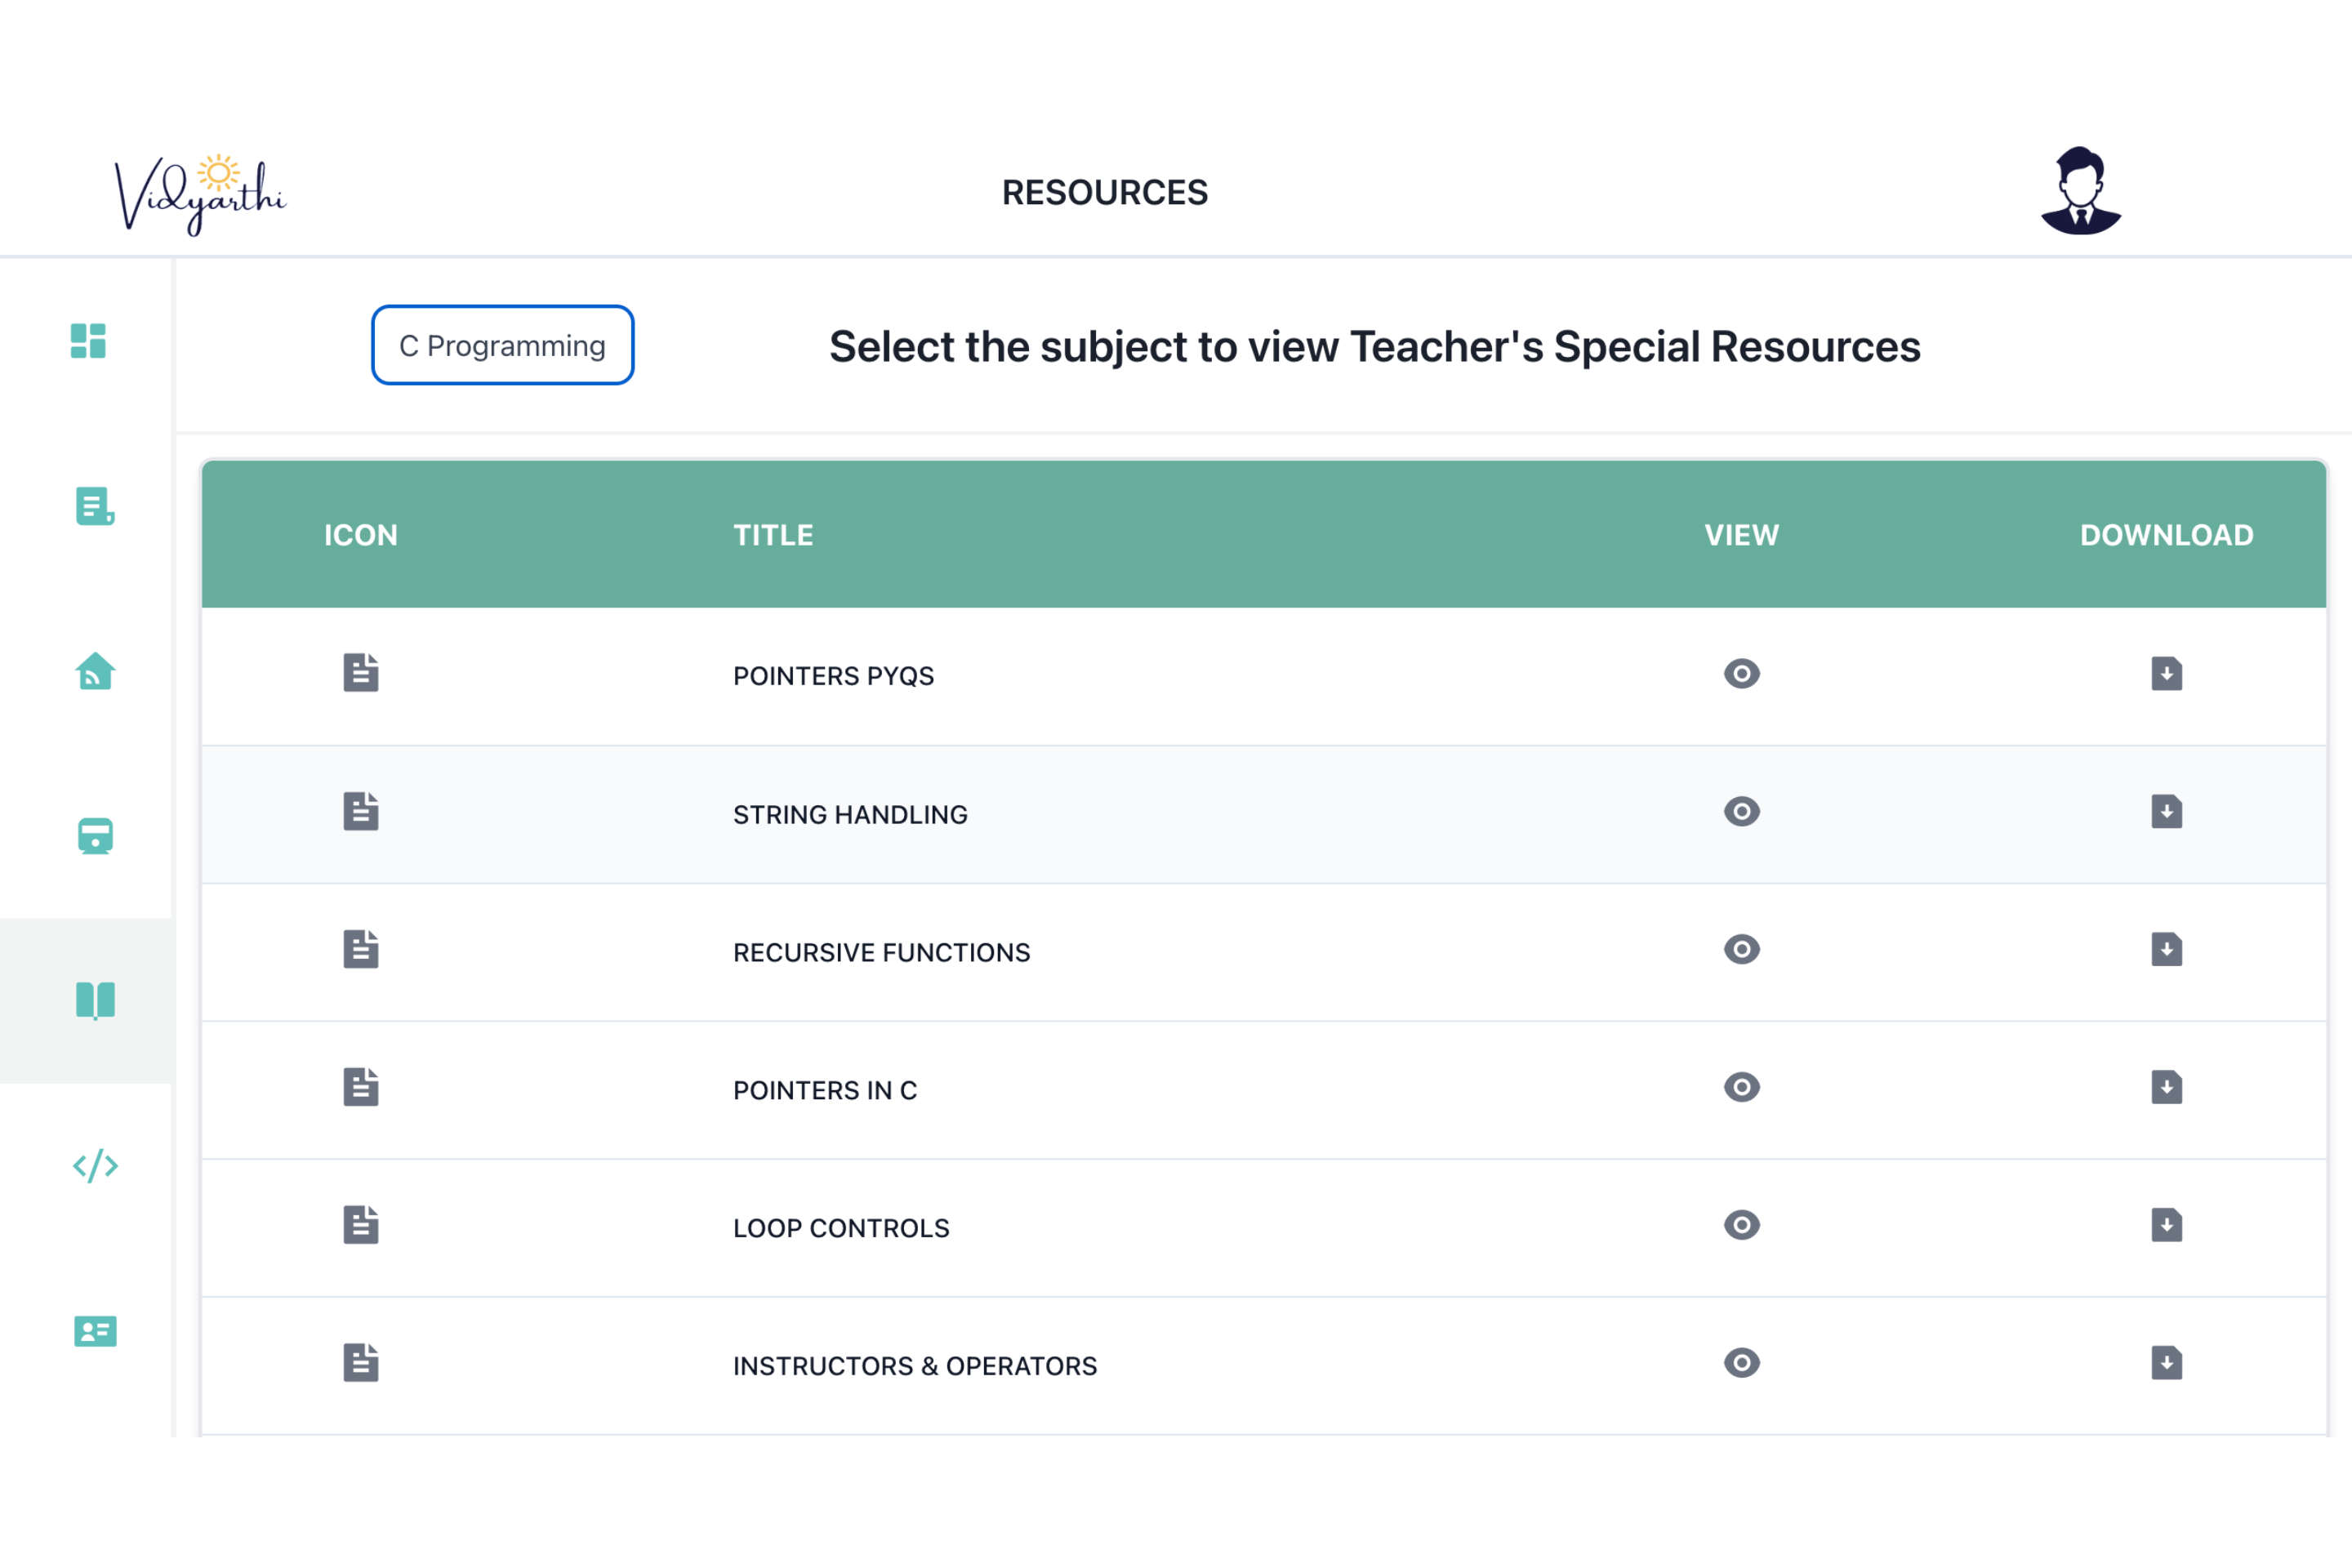View the POINTERS IN C resource
This screenshot has width=2352, height=1568.
1741,1088
